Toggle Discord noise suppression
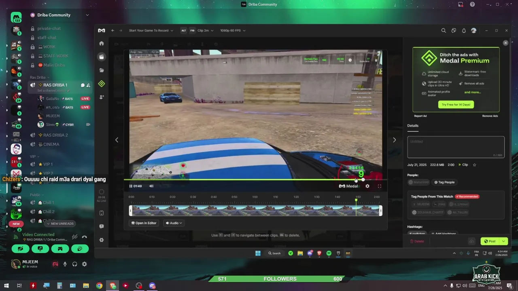Screen dimensions: 518x291 [x=74, y=237]
